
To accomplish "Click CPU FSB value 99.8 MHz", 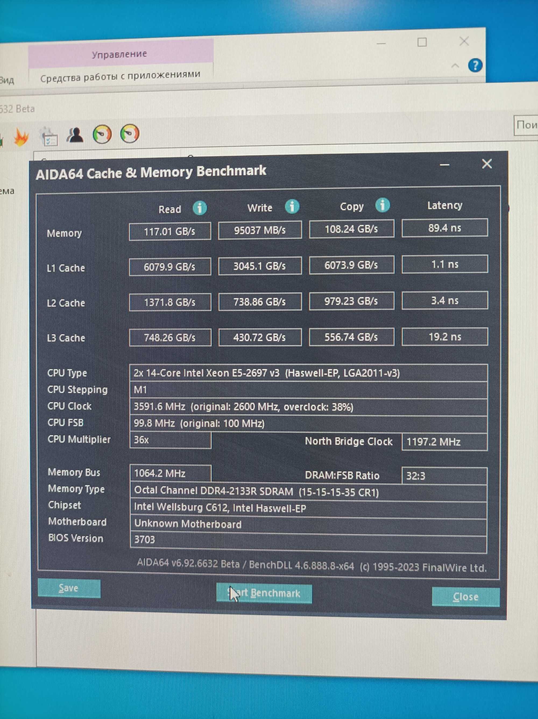I will [308, 423].
